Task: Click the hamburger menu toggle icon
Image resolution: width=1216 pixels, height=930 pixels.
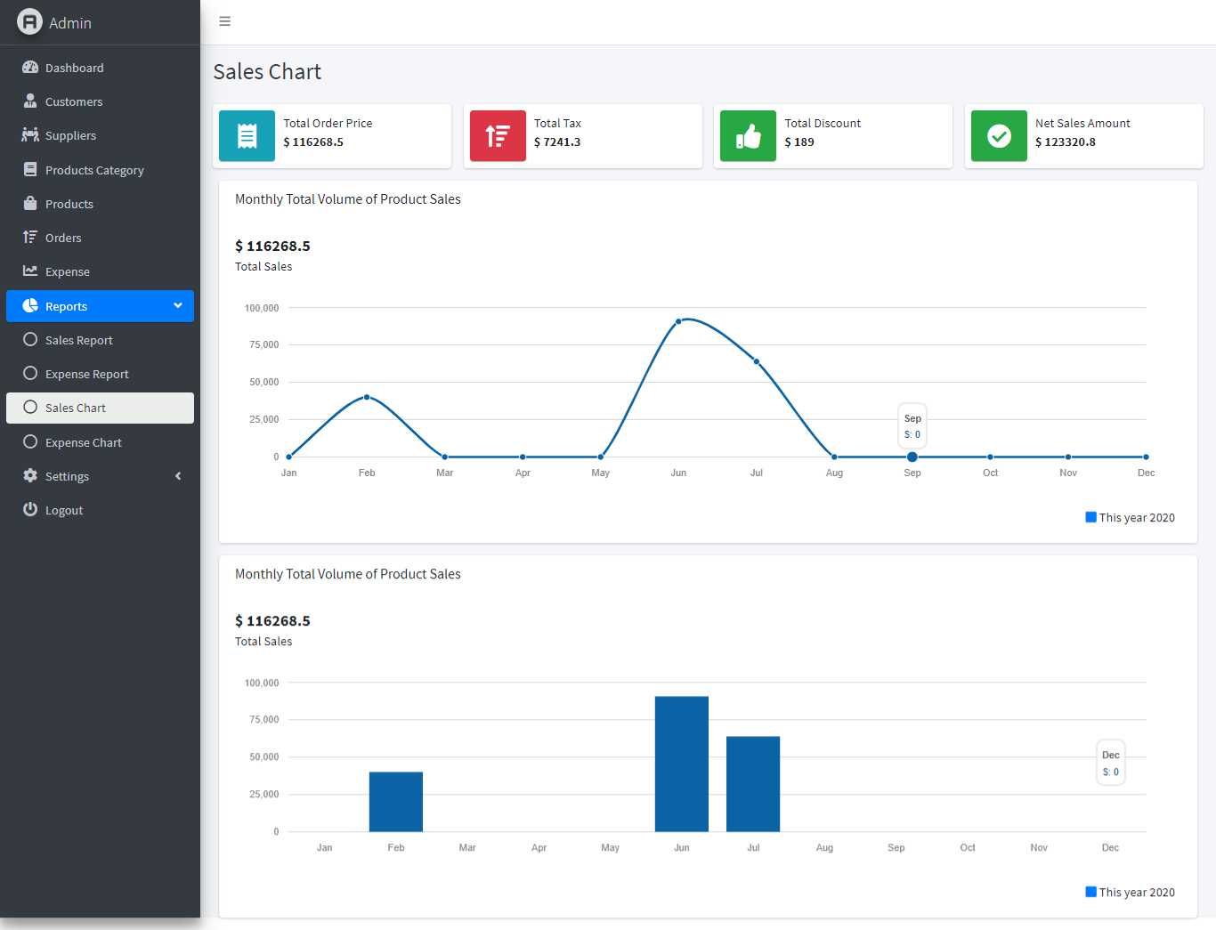Action: click(x=224, y=21)
